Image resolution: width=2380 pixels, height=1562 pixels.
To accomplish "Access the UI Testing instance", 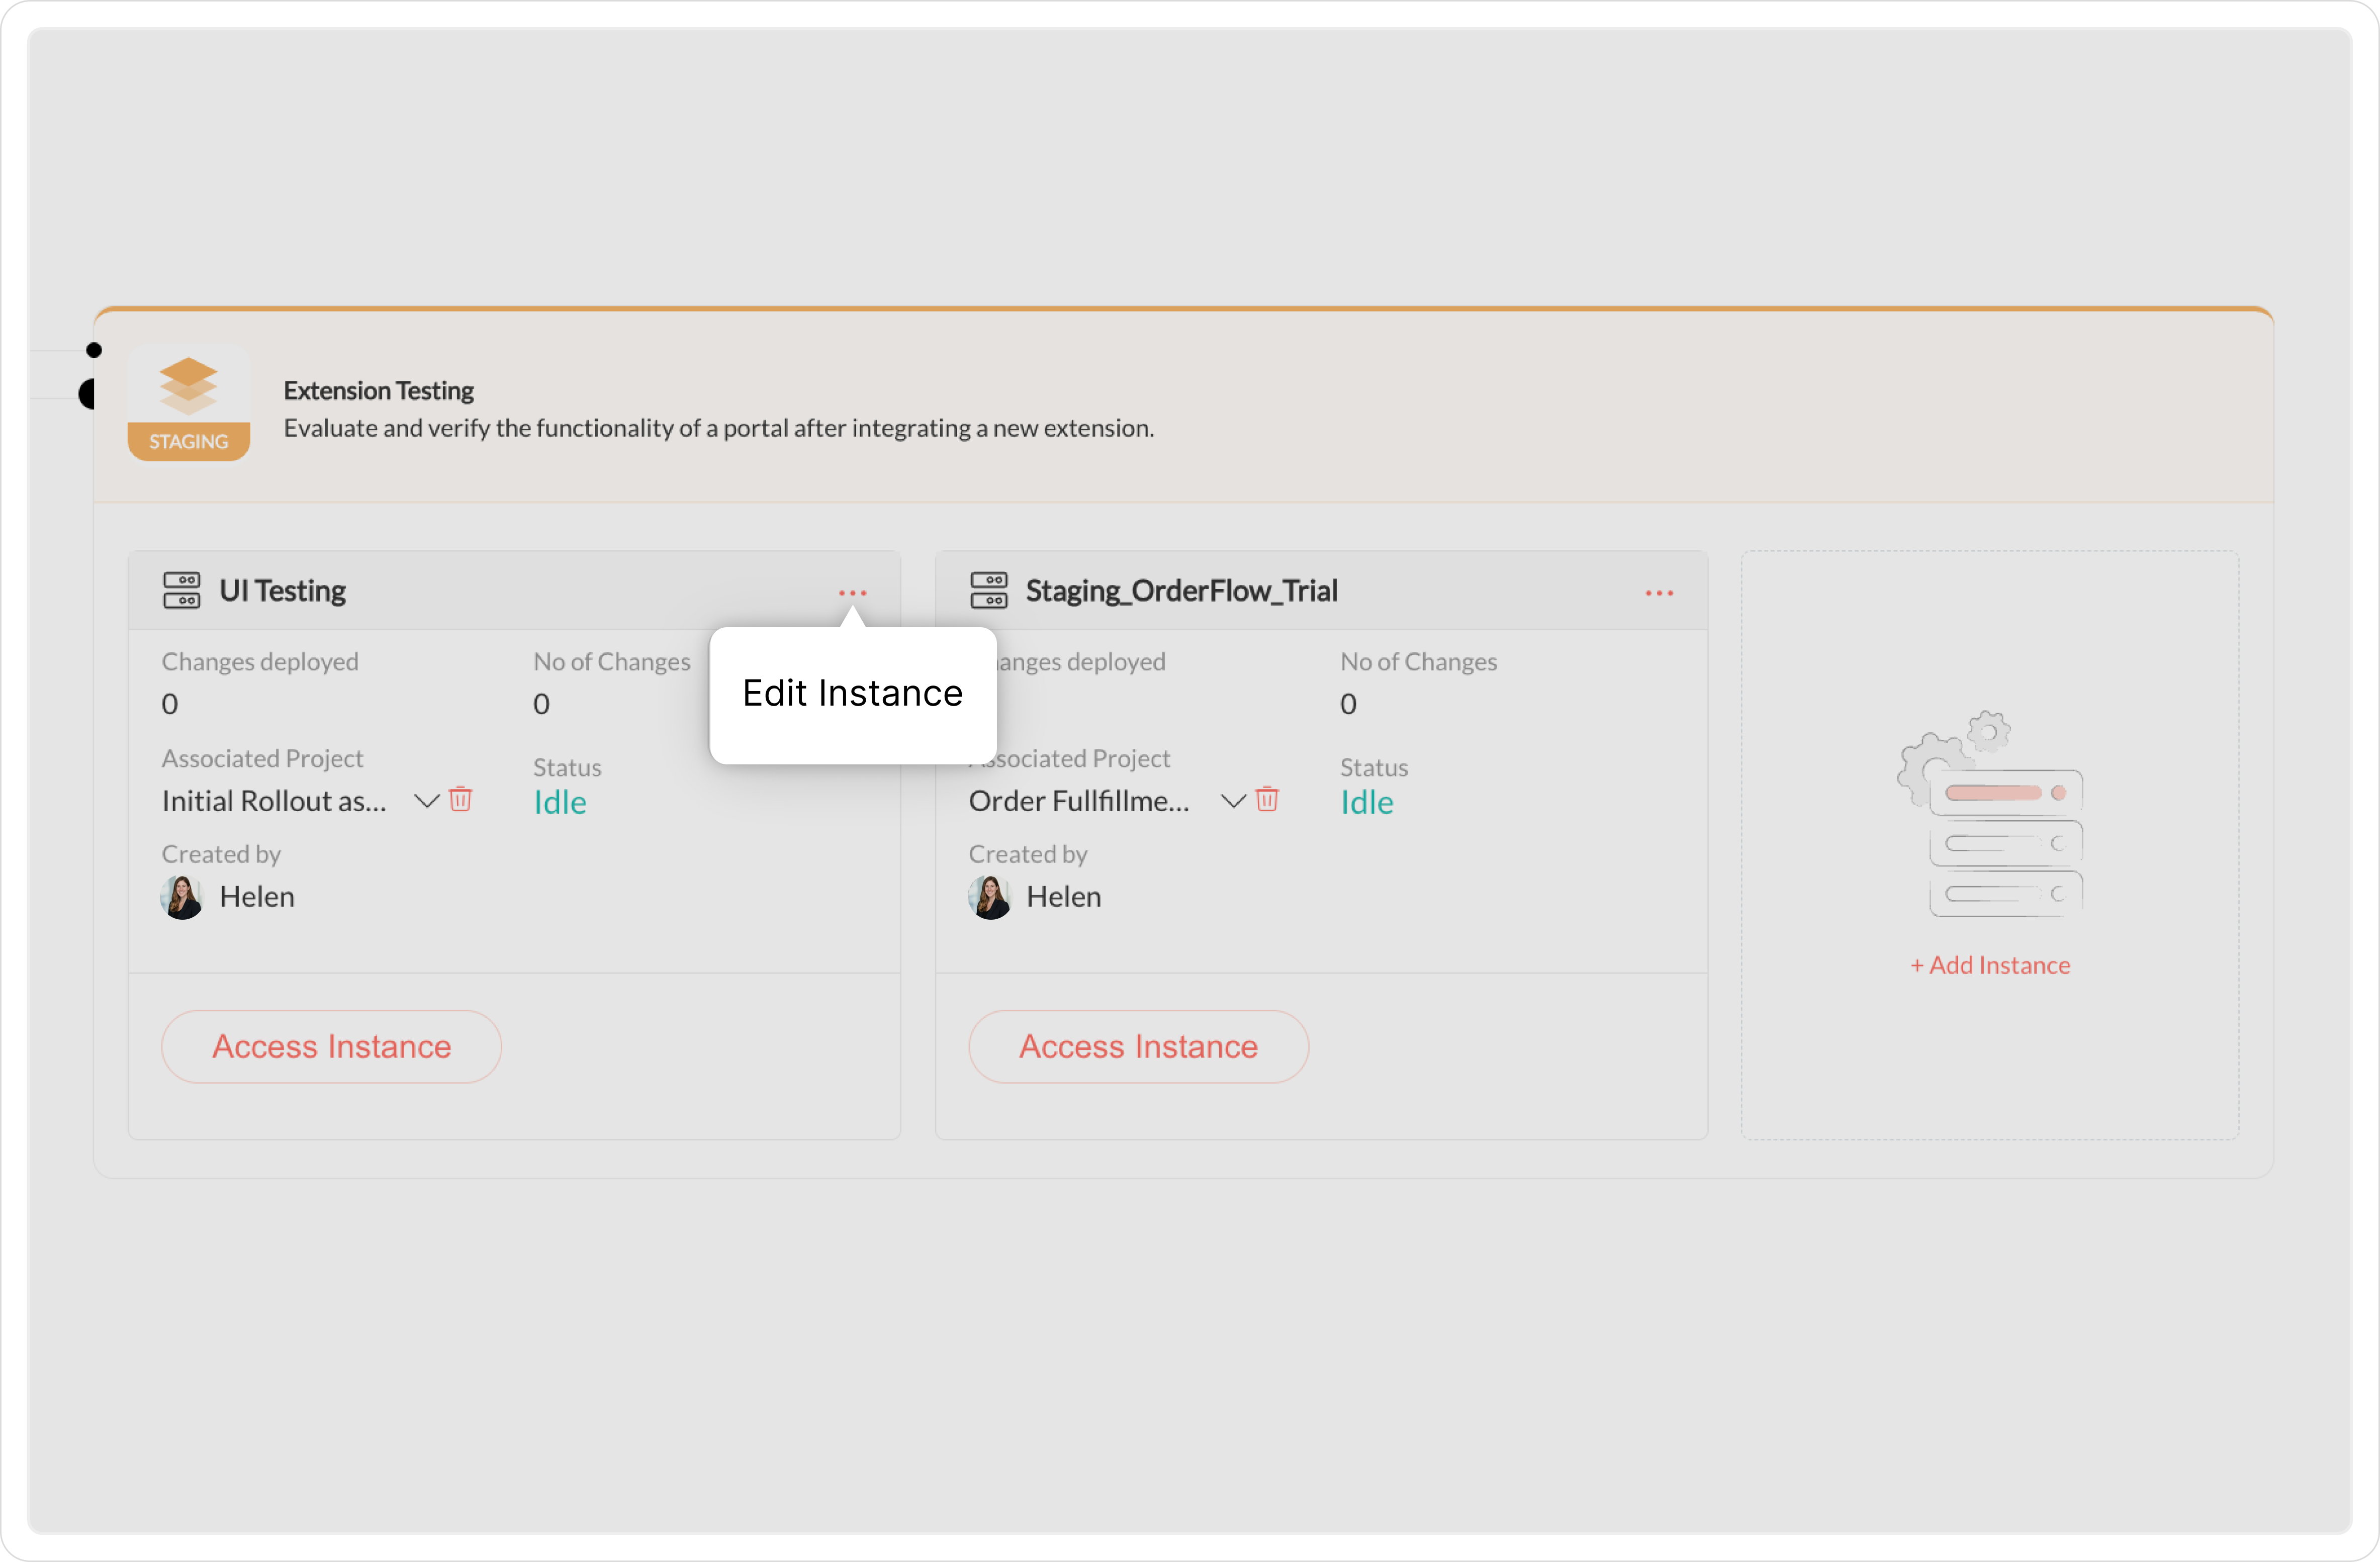I will (x=331, y=1046).
